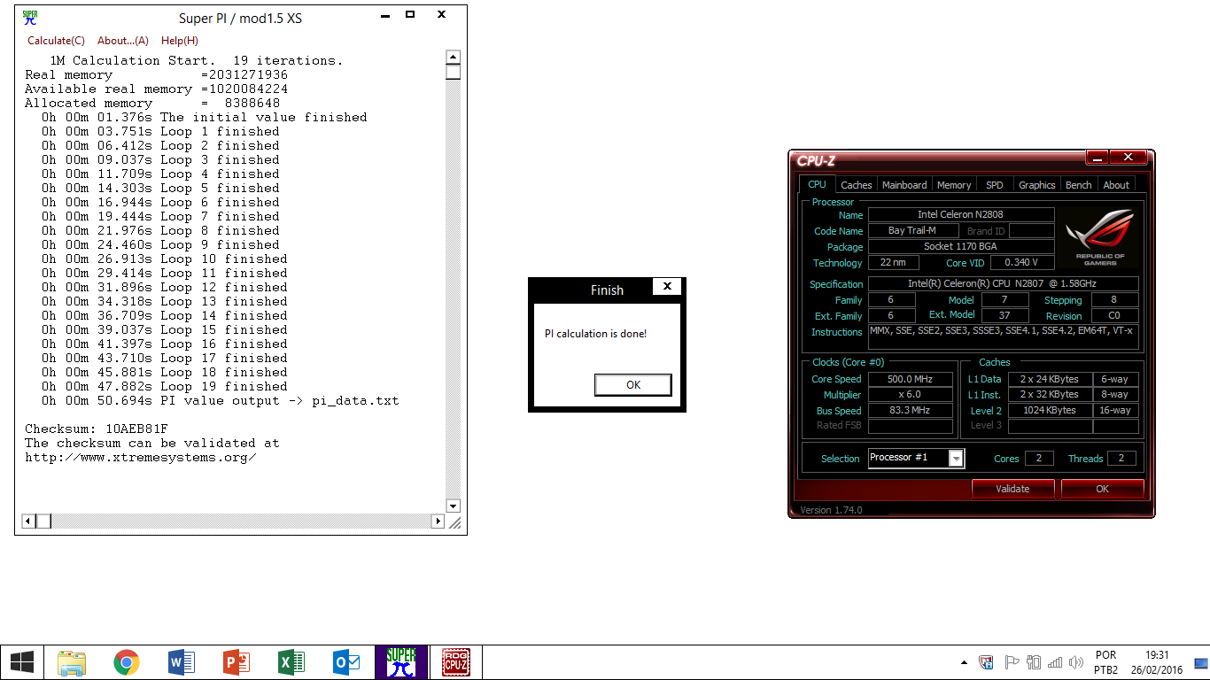This screenshot has width=1210, height=680.
Task: Open the Action Center flag icon
Action: [x=1011, y=662]
